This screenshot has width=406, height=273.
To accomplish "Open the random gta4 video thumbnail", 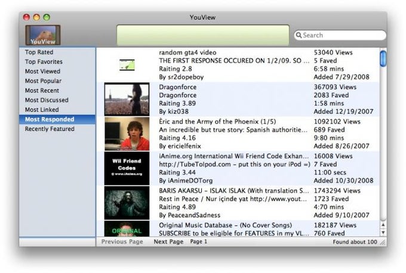I will coord(127,65).
